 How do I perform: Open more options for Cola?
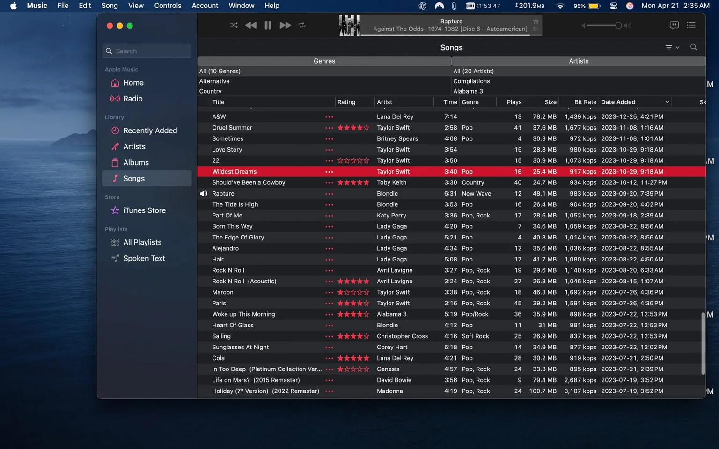(329, 358)
